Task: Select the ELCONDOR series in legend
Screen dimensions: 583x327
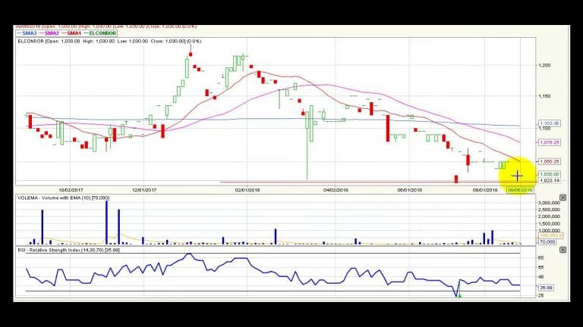Action: coord(100,33)
